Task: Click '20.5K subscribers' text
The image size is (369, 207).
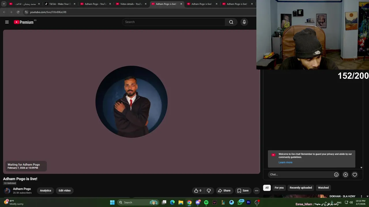Action: [22, 193]
